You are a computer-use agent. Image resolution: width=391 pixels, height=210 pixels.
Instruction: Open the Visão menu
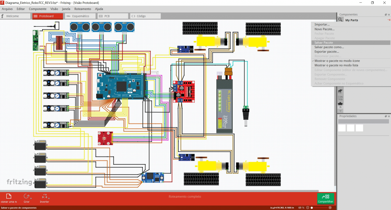point(54,9)
